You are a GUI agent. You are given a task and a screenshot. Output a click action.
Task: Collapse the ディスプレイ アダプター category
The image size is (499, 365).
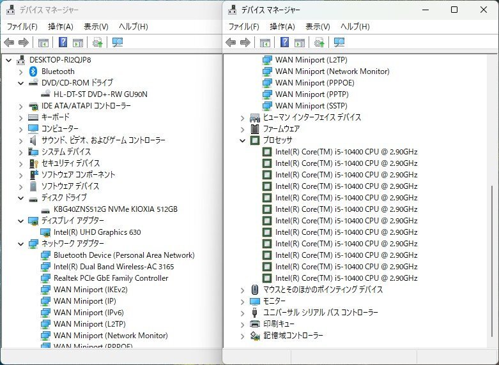click(21, 221)
